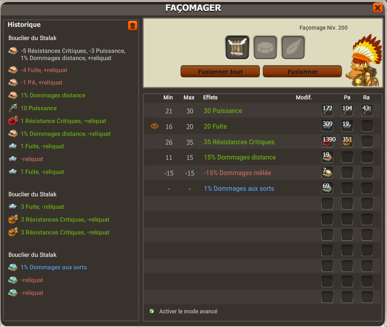387x327 pixels.
Task: Clear the Historique with the trash icon
Action: (x=132, y=25)
